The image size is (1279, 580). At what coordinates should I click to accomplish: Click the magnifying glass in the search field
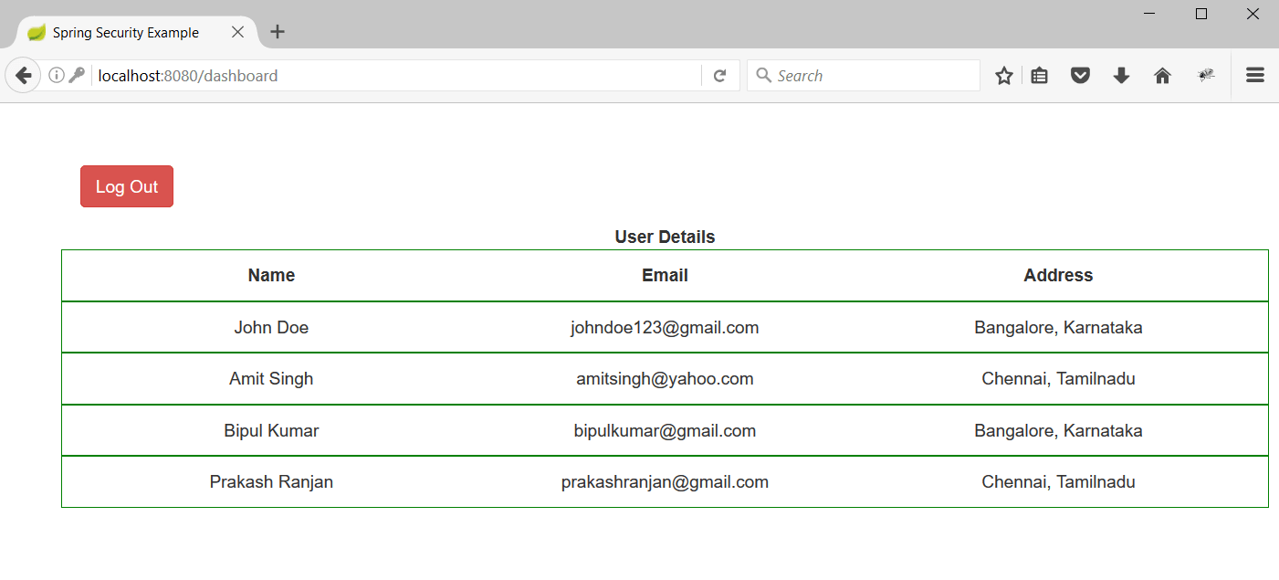click(x=763, y=75)
